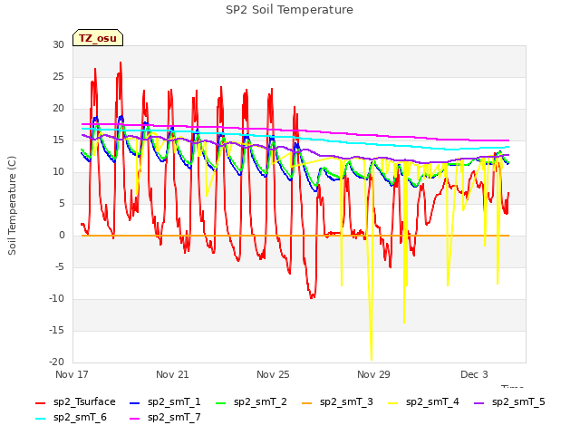The width and height of the screenshot is (580, 435).
Task: Click the sp2_smT_7 magenta legend swatch
Action: click(135, 419)
